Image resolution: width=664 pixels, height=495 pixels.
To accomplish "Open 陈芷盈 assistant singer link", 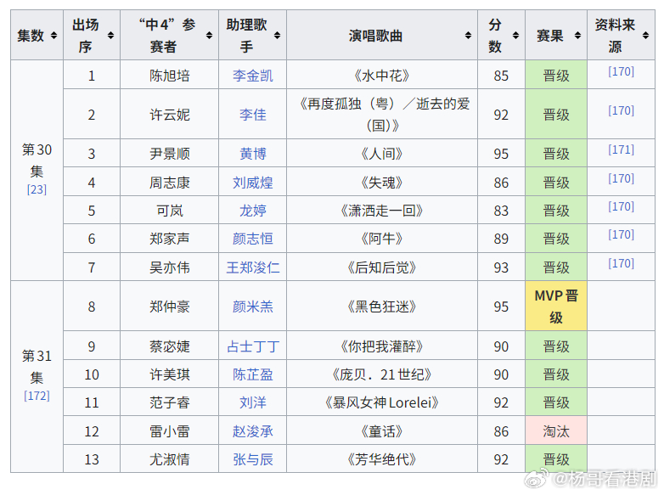I will [x=253, y=374].
